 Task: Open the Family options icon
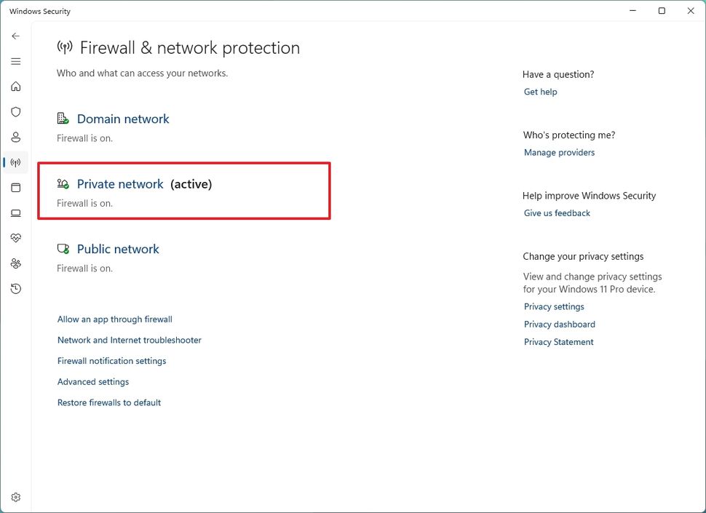pos(15,263)
